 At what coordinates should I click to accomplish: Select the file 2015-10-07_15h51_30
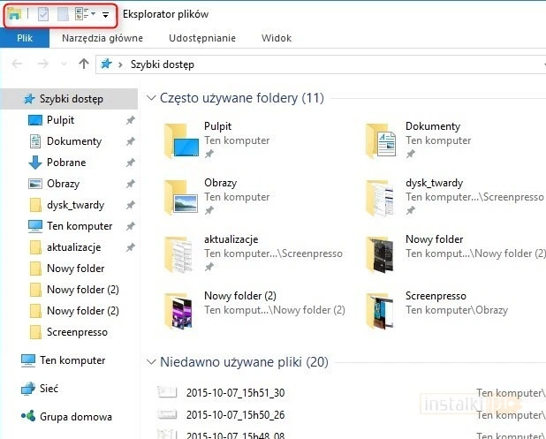223,392
